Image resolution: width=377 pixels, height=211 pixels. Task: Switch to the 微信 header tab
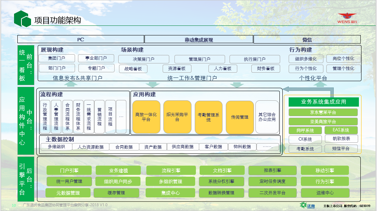pos(307,39)
